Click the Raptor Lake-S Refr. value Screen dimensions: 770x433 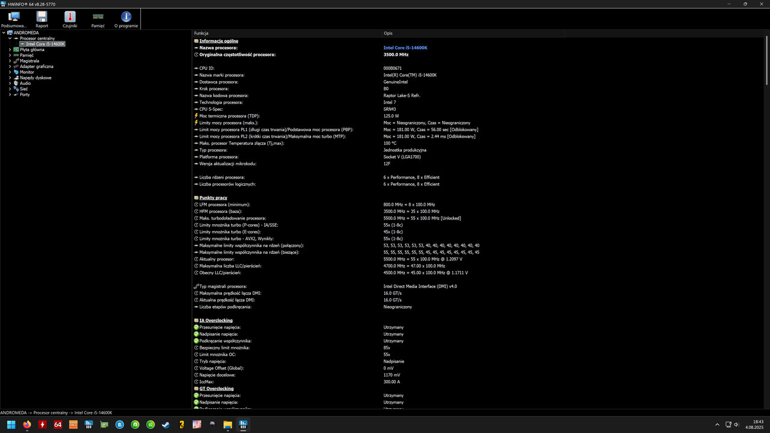[x=402, y=96]
